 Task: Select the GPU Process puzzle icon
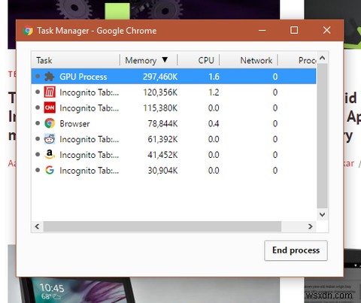click(x=50, y=77)
